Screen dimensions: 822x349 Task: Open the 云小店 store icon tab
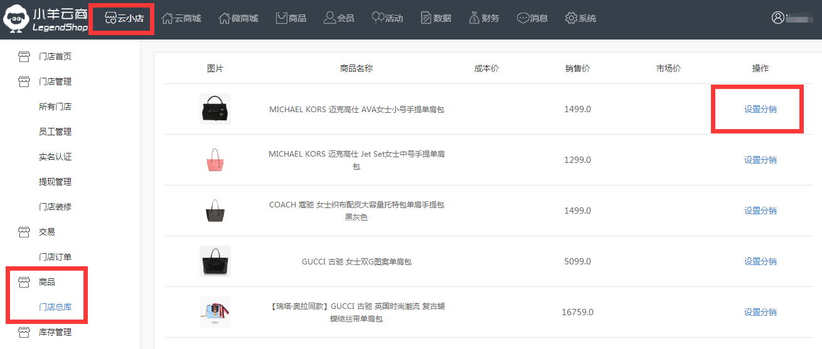pos(110,18)
